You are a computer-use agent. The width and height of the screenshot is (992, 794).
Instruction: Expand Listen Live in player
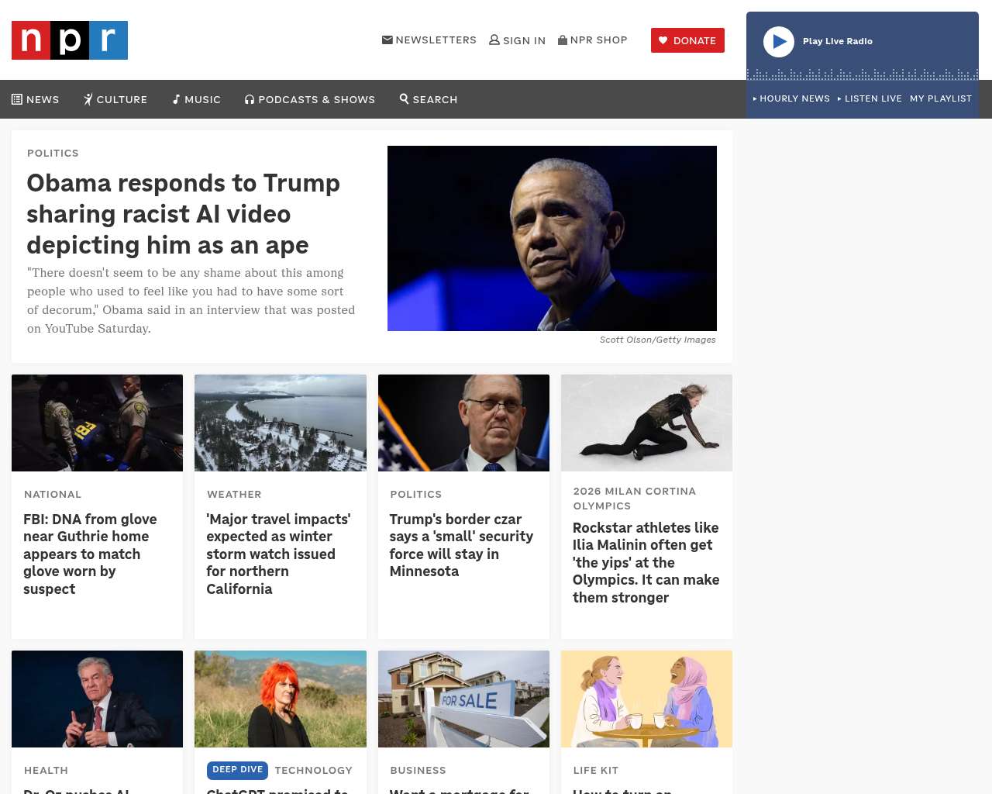870,98
